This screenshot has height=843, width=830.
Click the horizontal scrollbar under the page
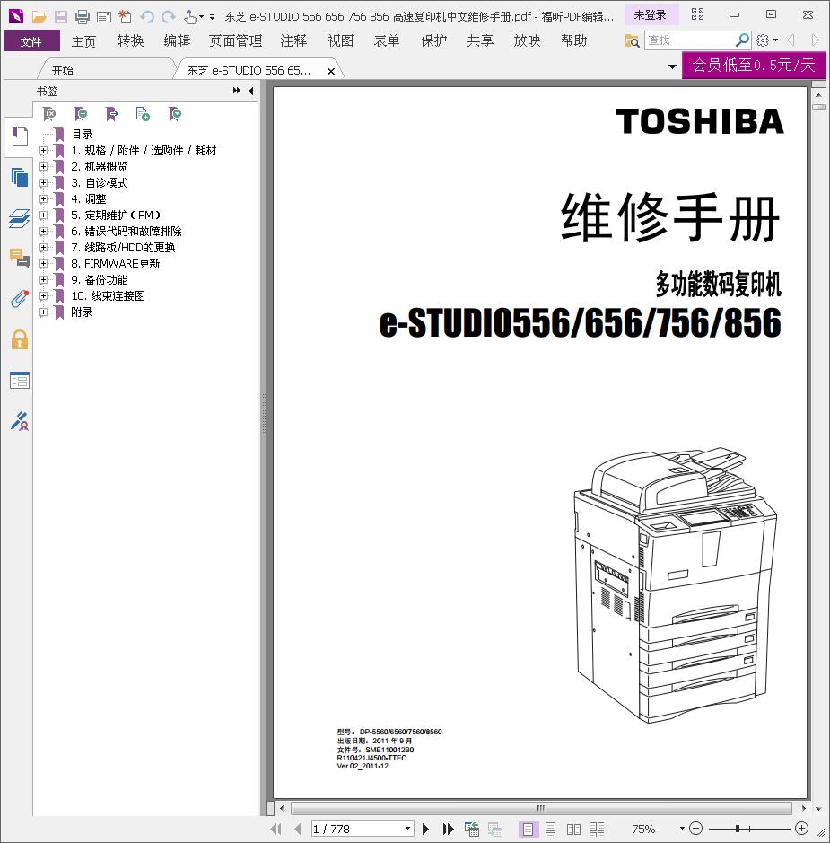point(541,808)
